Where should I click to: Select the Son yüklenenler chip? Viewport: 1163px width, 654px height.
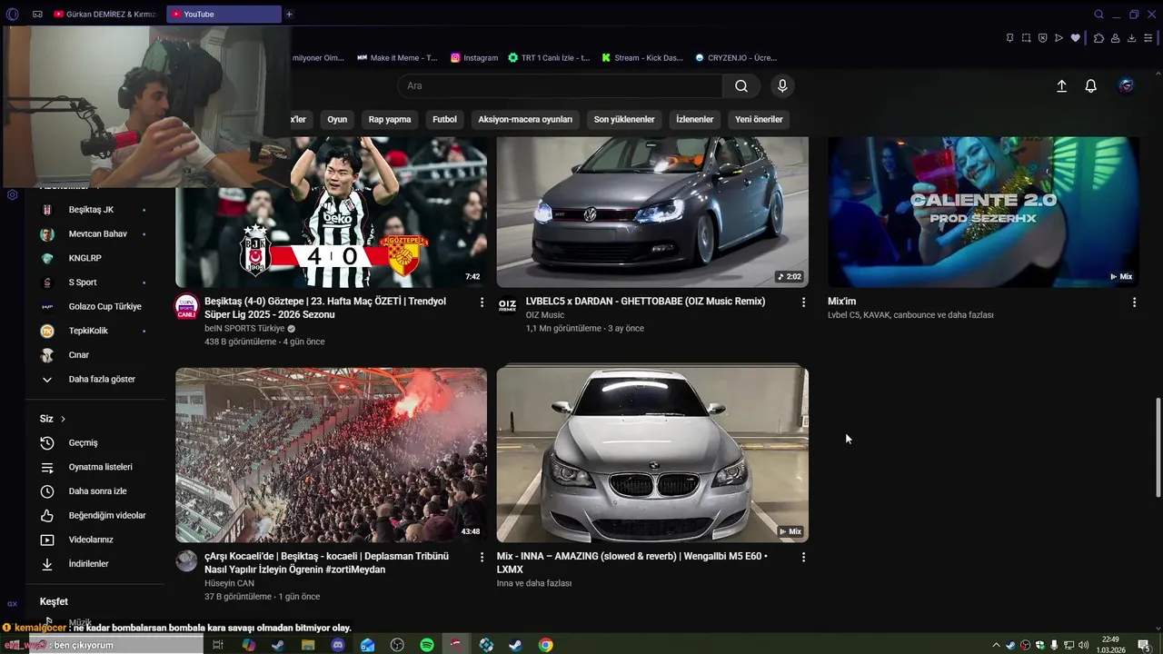coord(624,119)
